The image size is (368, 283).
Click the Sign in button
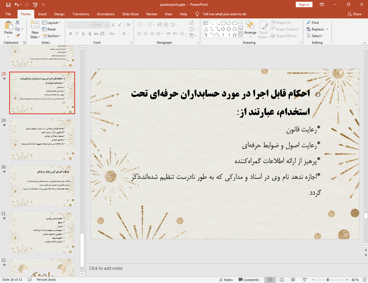click(304, 5)
